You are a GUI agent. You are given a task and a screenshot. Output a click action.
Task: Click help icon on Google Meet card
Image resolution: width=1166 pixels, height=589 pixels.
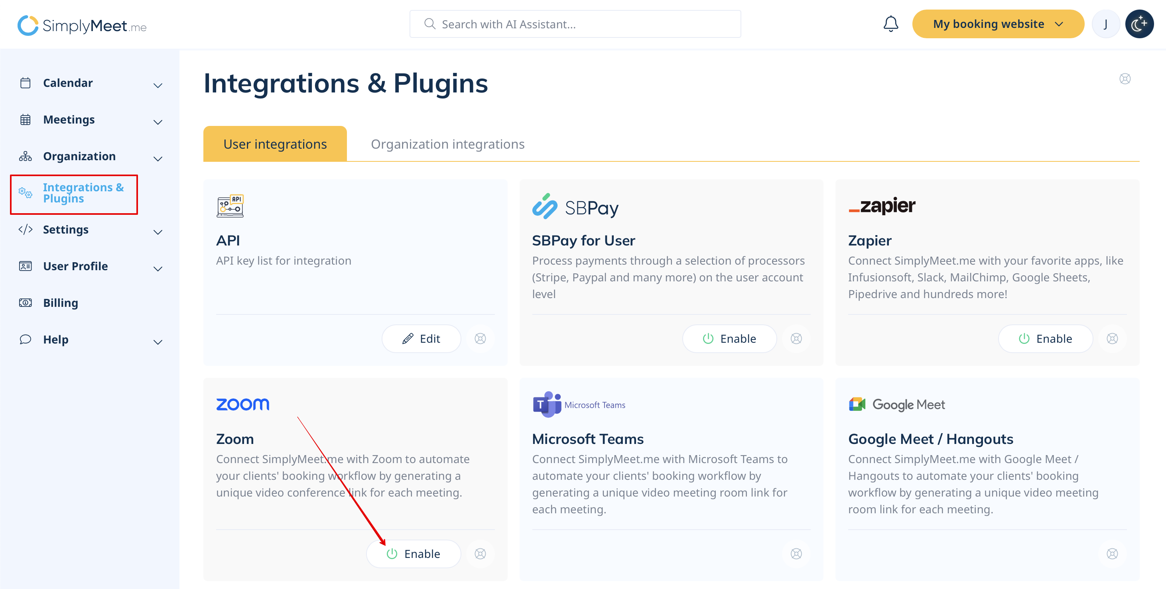pyautogui.click(x=1112, y=554)
